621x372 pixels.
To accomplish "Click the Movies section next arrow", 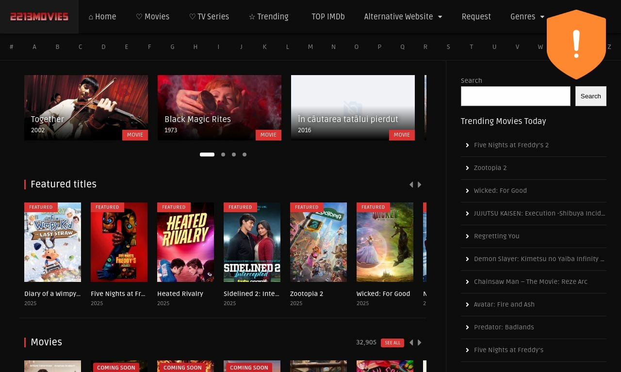I will (420, 342).
